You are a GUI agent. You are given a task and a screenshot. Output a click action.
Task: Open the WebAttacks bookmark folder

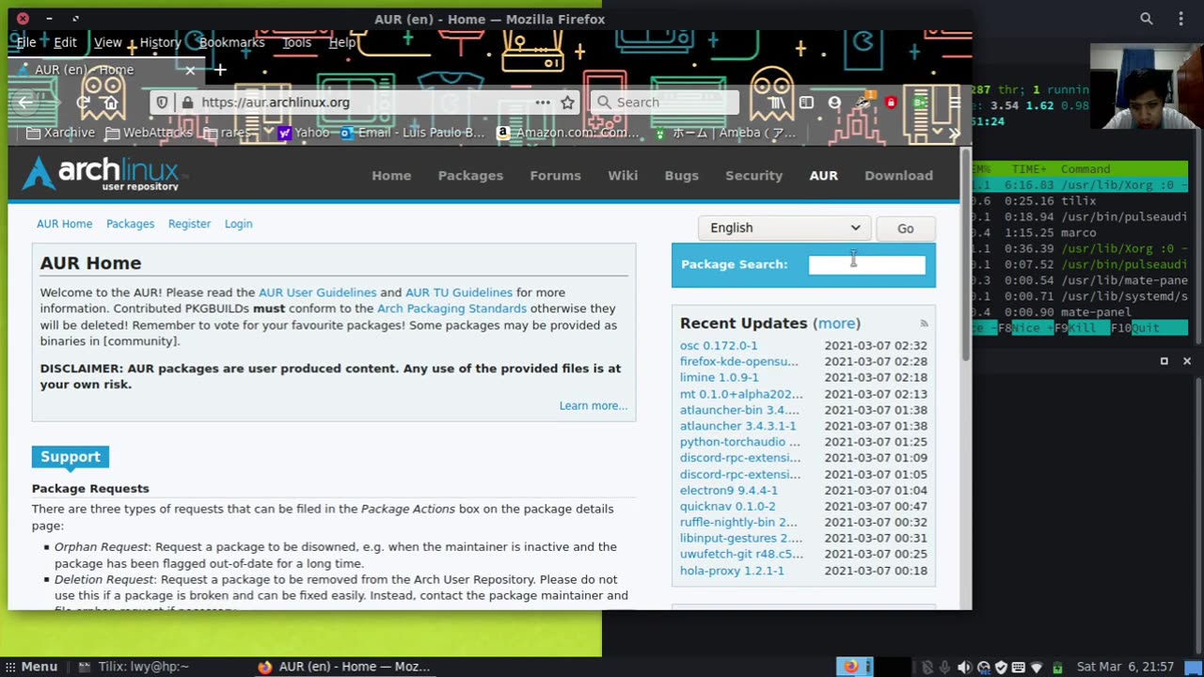(x=149, y=133)
